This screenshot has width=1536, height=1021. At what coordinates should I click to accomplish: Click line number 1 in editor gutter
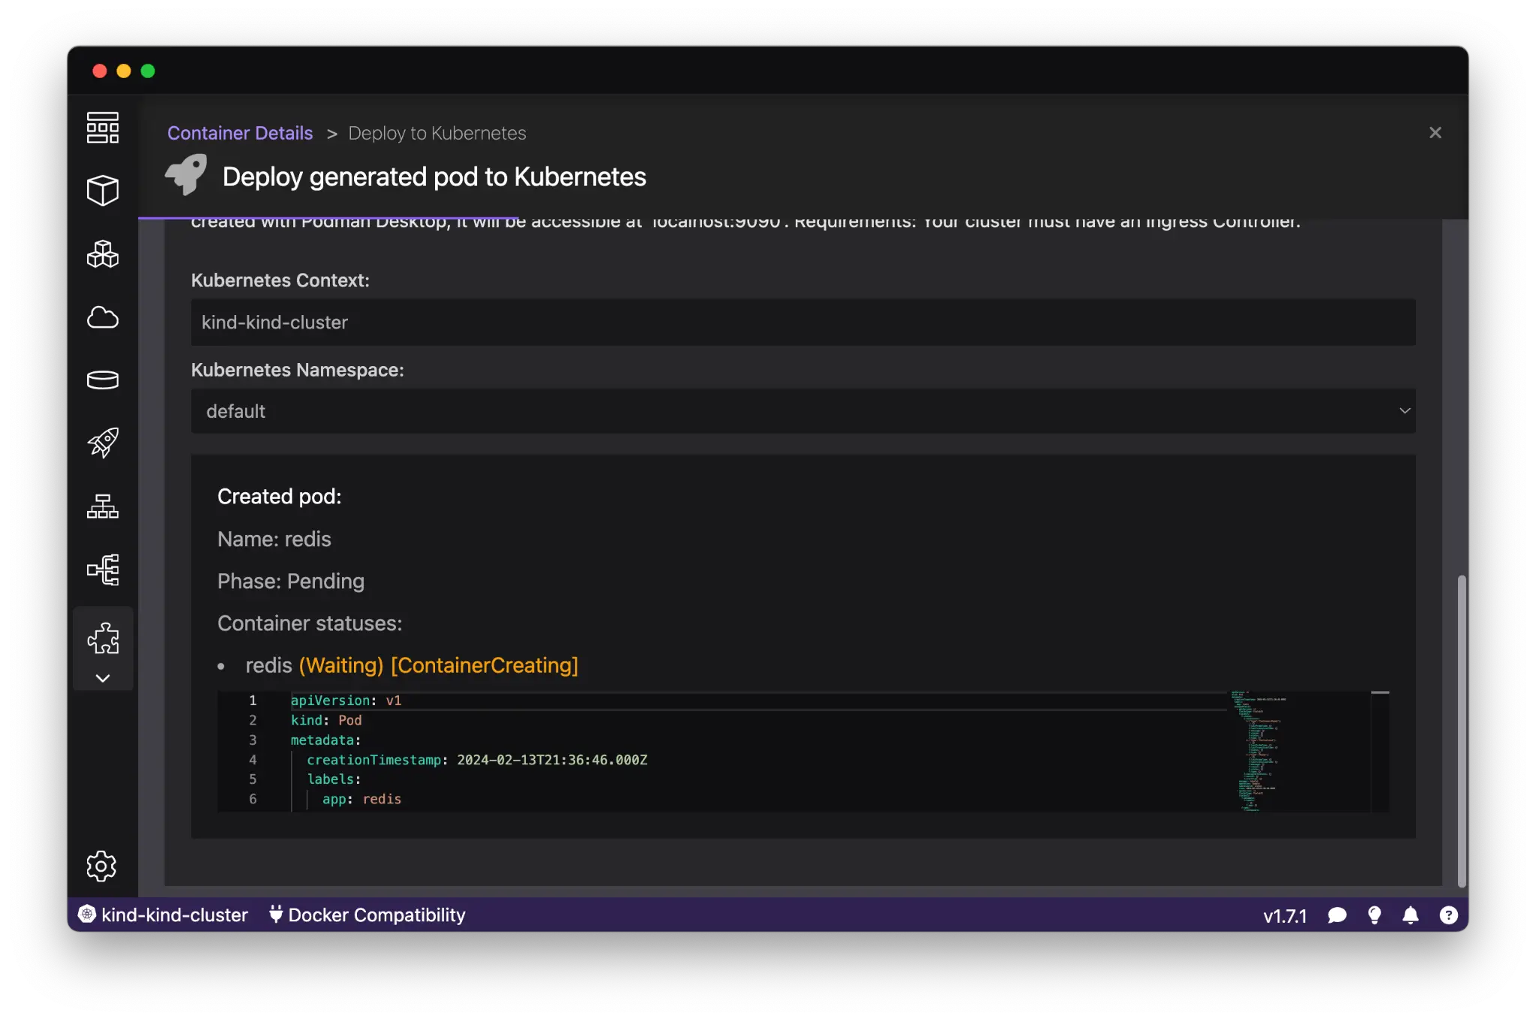click(x=253, y=701)
